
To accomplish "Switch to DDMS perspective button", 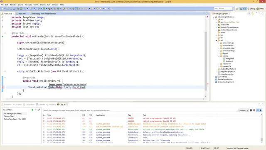I will (260, 8).
